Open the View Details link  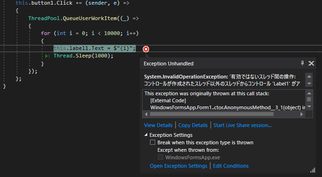(x=158, y=125)
